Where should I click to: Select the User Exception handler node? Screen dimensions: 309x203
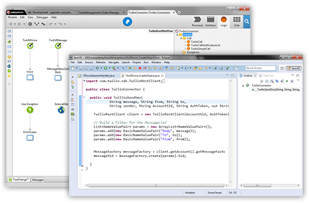tap(30, 110)
